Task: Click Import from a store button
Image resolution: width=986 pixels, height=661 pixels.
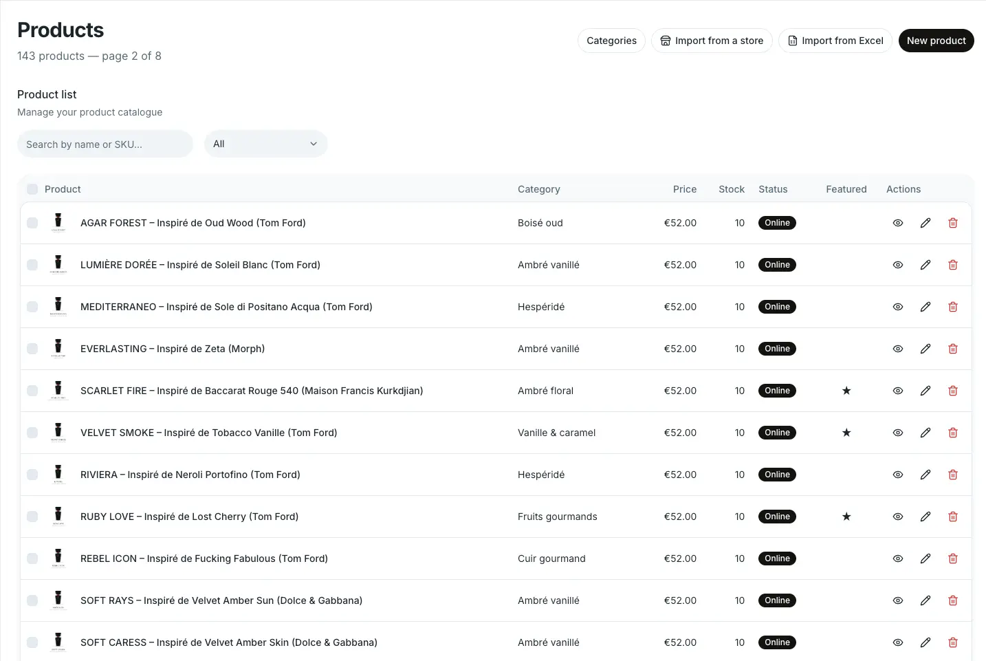Action: pyautogui.click(x=712, y=41)
